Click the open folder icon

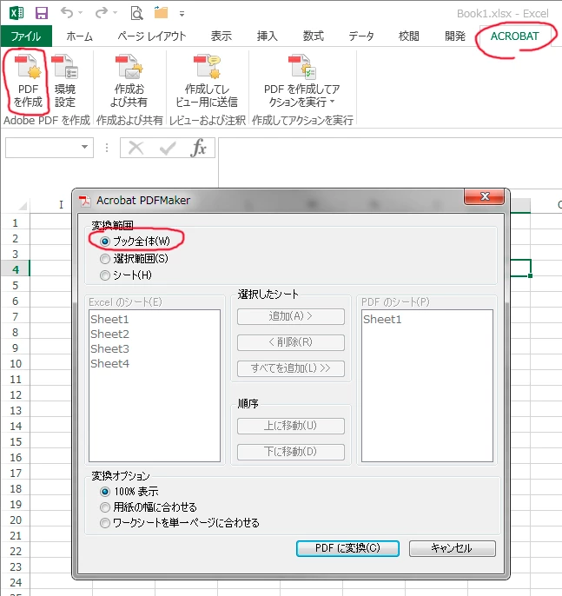pyautogui.click(x=161, y=12)
